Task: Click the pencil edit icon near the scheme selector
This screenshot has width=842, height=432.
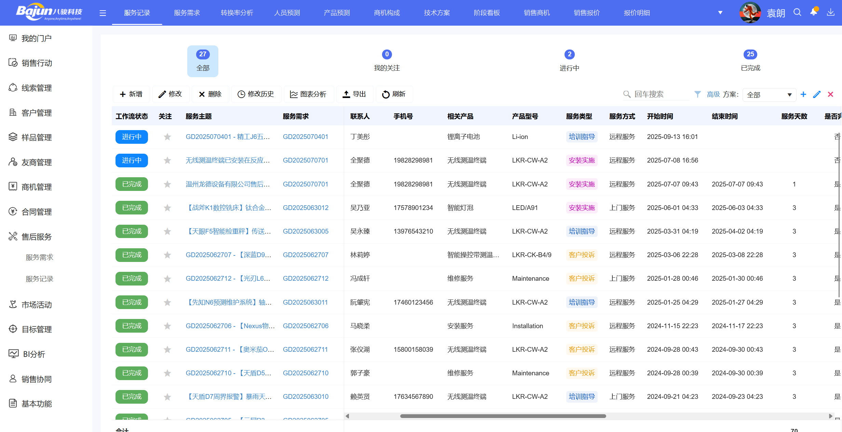Action: click(x=817, y=94)
